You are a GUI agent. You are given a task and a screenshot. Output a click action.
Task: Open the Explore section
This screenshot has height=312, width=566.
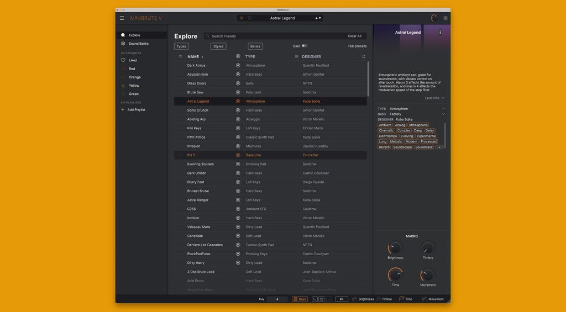coord(142,35)
